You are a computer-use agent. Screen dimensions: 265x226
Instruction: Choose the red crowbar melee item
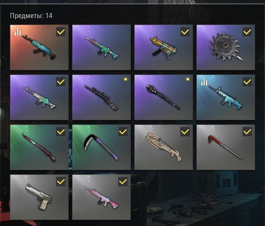(226, 147)
